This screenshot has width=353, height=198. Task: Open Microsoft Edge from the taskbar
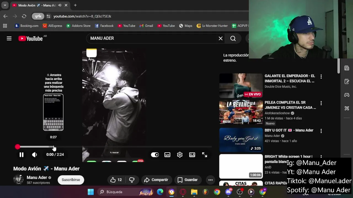point(160,192)
